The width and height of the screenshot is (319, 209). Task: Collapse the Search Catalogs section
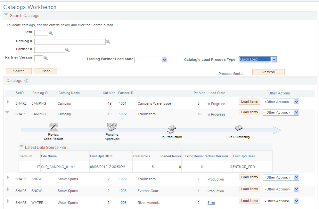pos(6,15)
